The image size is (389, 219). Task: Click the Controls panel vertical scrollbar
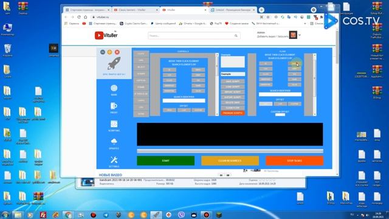(217, 85)
